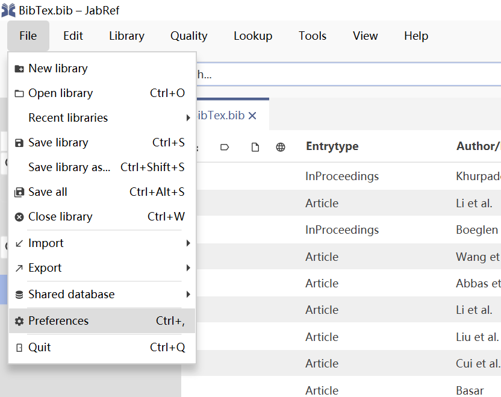Click the Close library X icon

pyautogui.click(x=19, y=217)
